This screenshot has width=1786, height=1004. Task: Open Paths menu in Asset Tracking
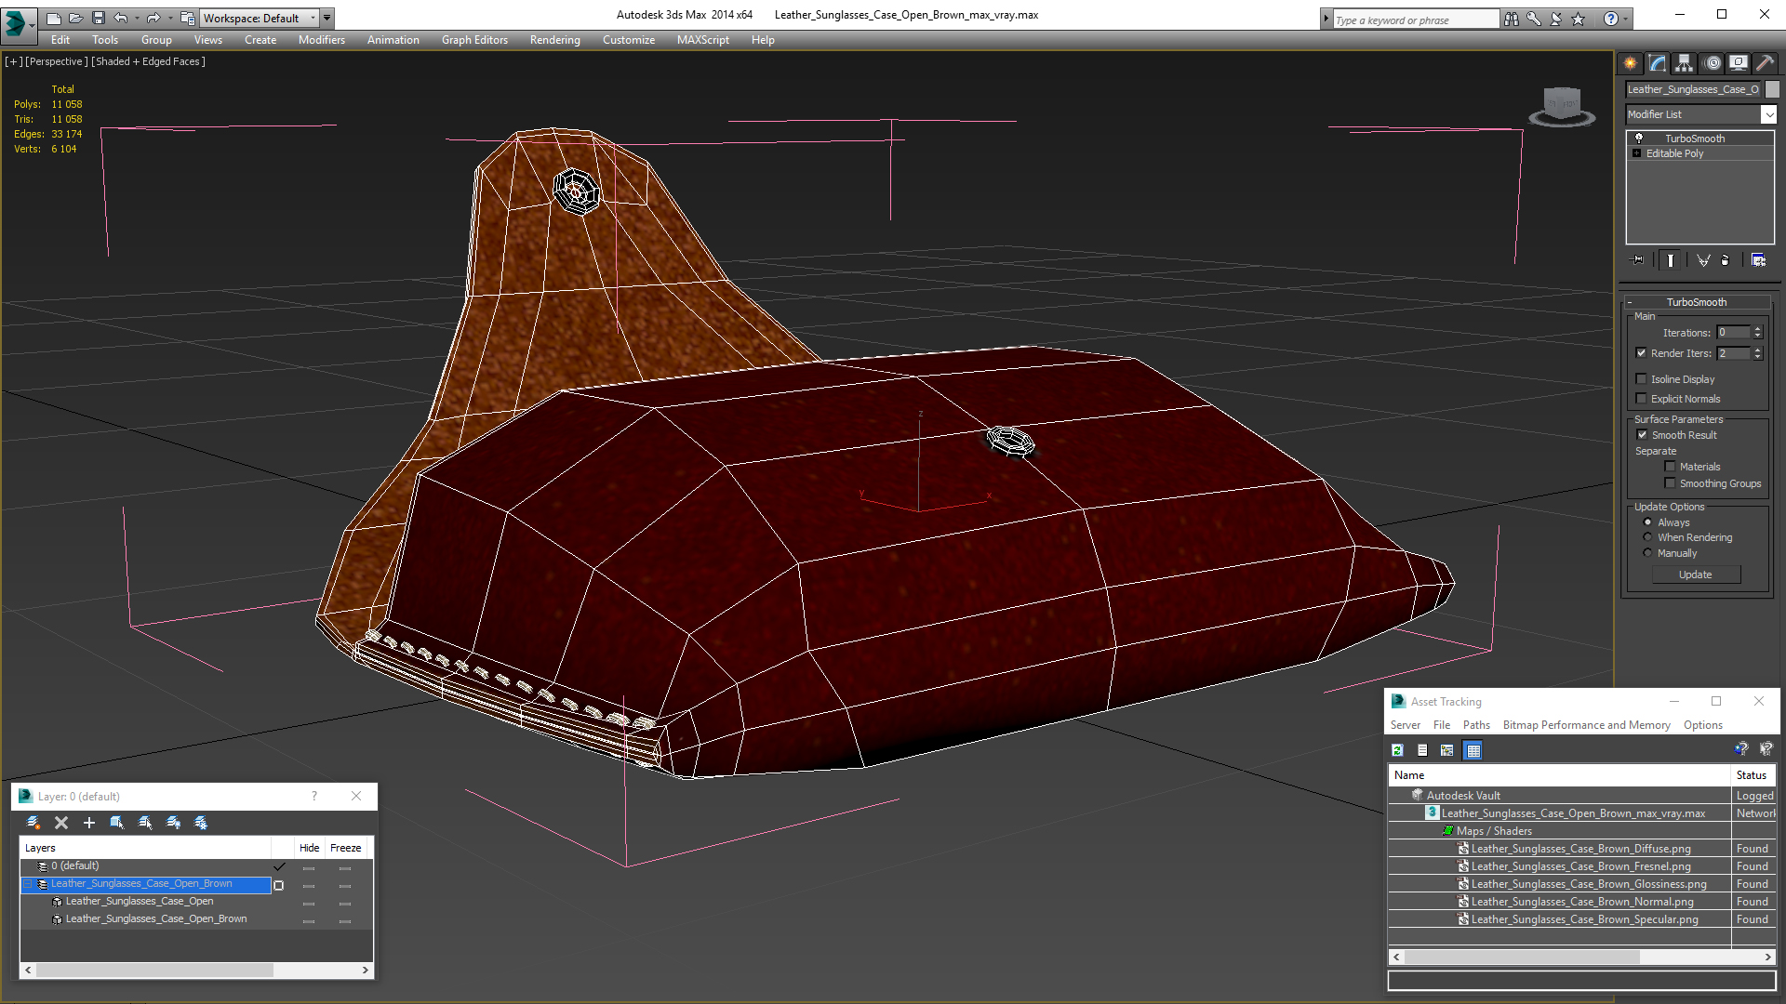(1475, 725)
